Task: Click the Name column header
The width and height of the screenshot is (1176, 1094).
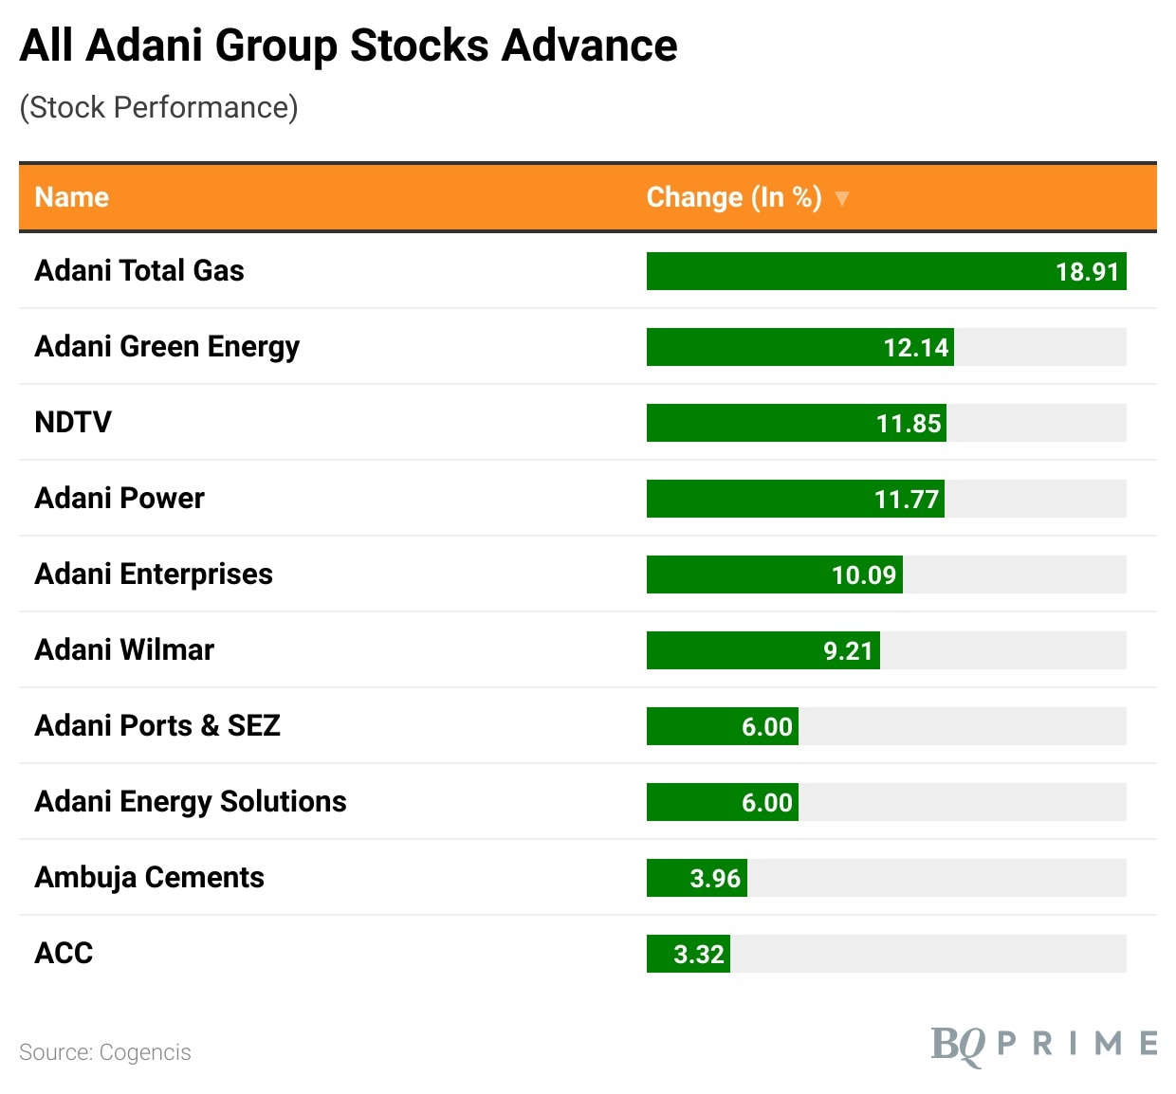Action: point(72,197)
